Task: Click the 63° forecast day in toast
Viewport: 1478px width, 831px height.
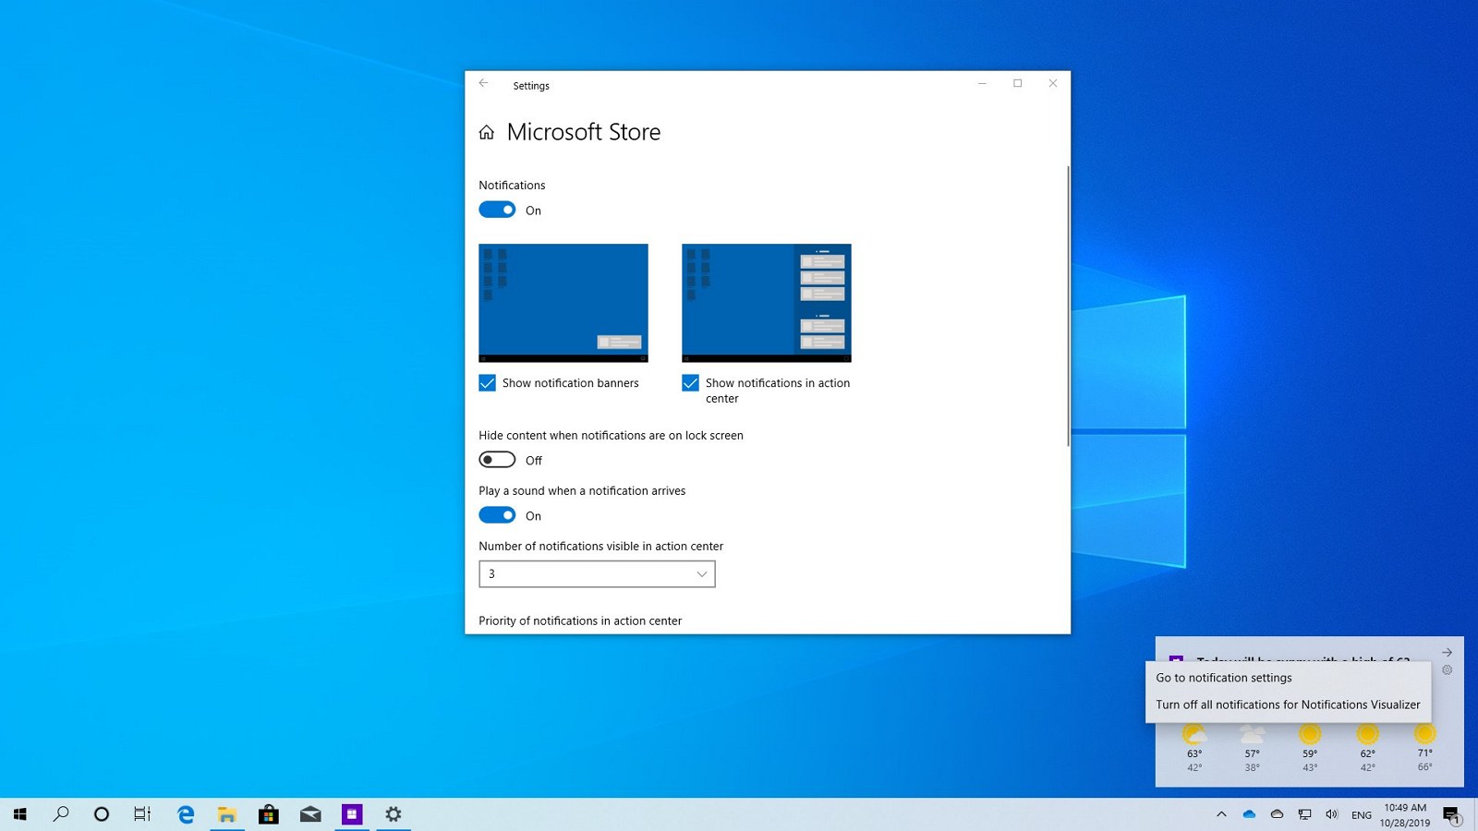Action: pos(1194,748)
